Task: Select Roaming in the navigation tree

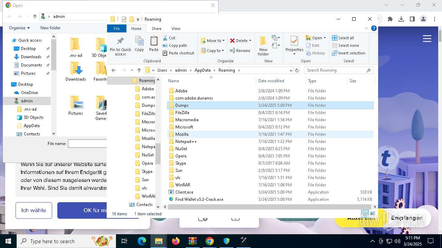Action: [147, 81]
